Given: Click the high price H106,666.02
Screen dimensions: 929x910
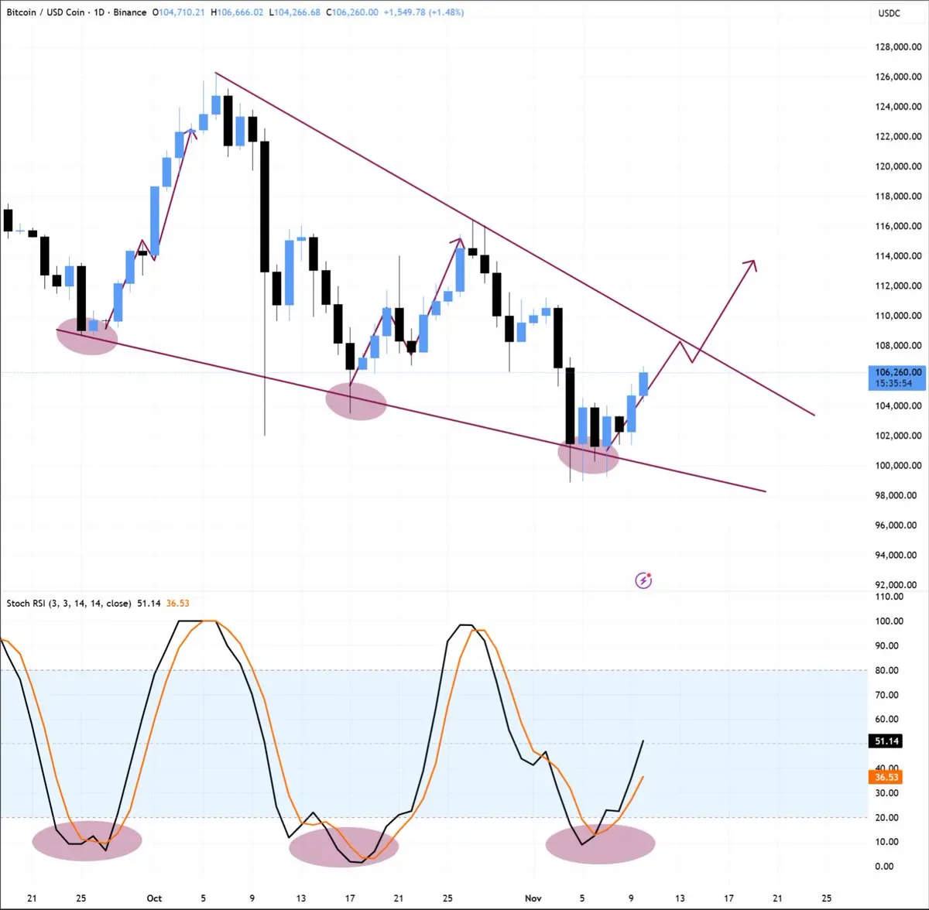Looking at the screenshot, I should coord(236,12).
